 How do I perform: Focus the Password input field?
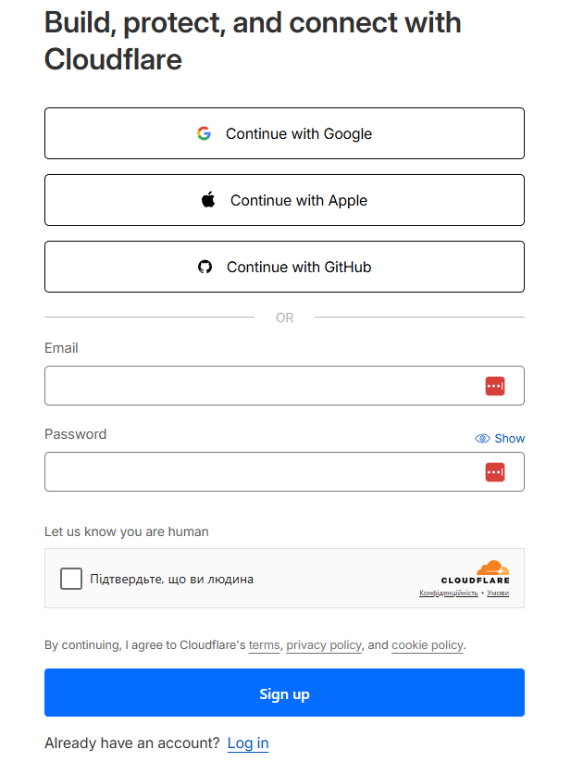[x=259, y=472]
